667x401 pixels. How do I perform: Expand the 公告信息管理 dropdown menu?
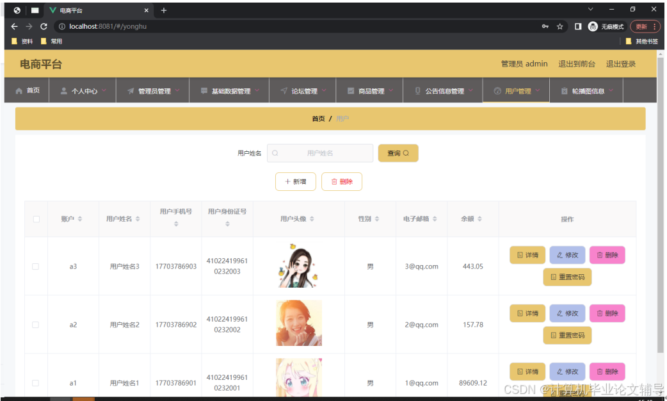(x=444, y=91)
